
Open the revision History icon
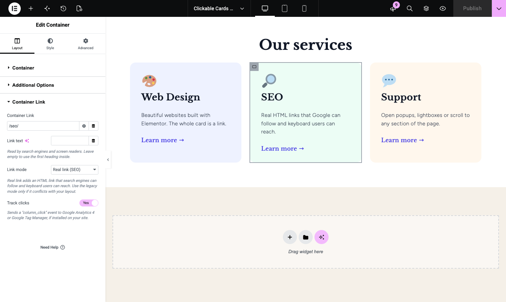tap(63, 8)
